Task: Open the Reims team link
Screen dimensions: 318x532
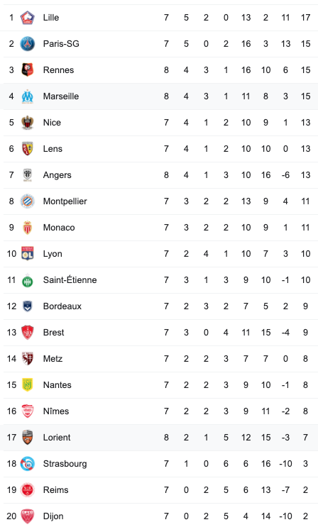Action: [x=55, y=490]
